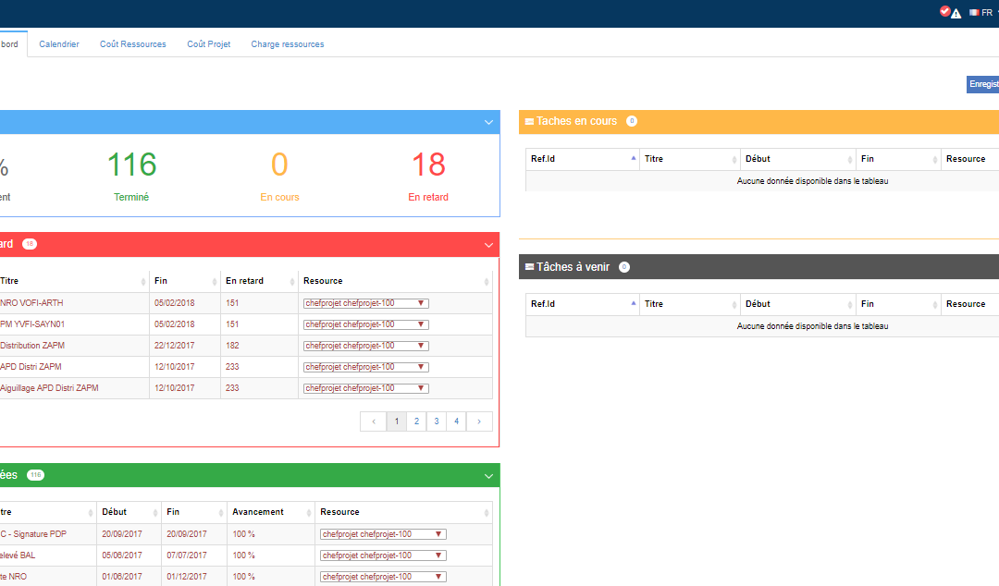Screen dimensions: 999x586
Task: Select the Charge ressources tab
Action: 288,44
